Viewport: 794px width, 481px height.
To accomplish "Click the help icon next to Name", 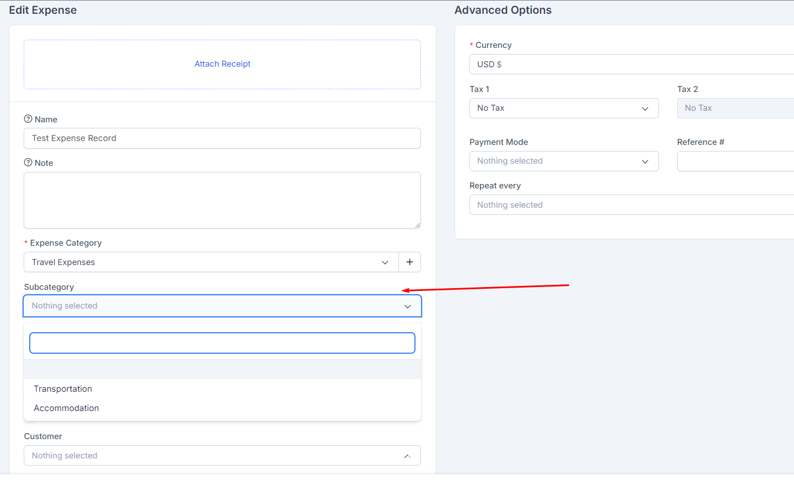I will coord(28,119).
